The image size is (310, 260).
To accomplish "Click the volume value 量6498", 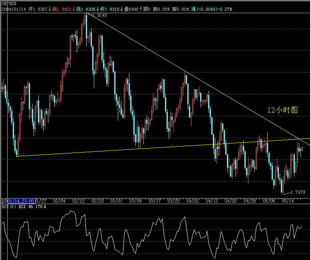I will click(133, 9).
